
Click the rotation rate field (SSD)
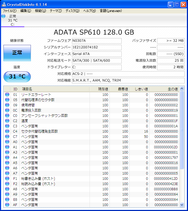pyautogui.click(x=171, y=54)
